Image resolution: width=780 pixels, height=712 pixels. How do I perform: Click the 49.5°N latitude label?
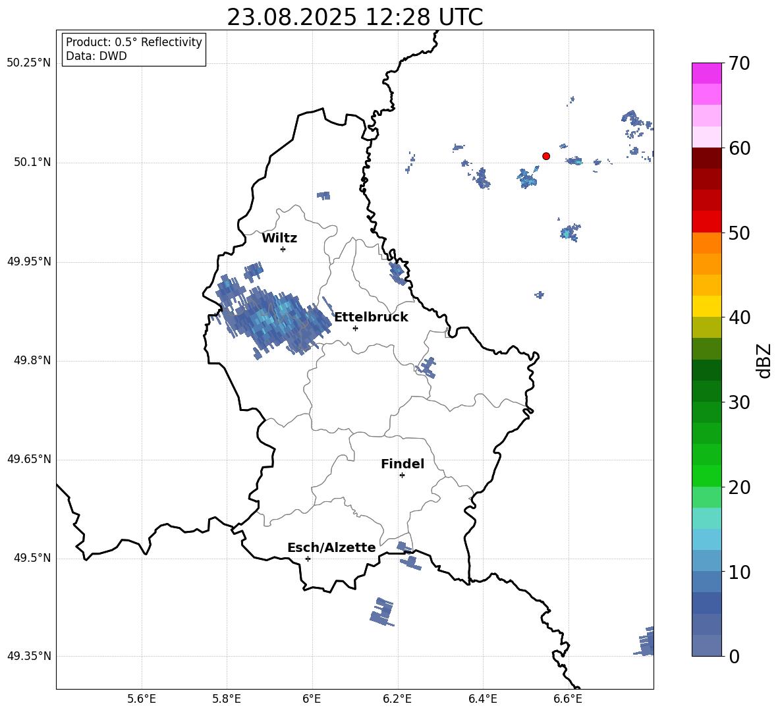pos(32,558)
